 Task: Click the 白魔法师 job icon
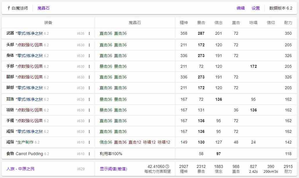point(9,8)
